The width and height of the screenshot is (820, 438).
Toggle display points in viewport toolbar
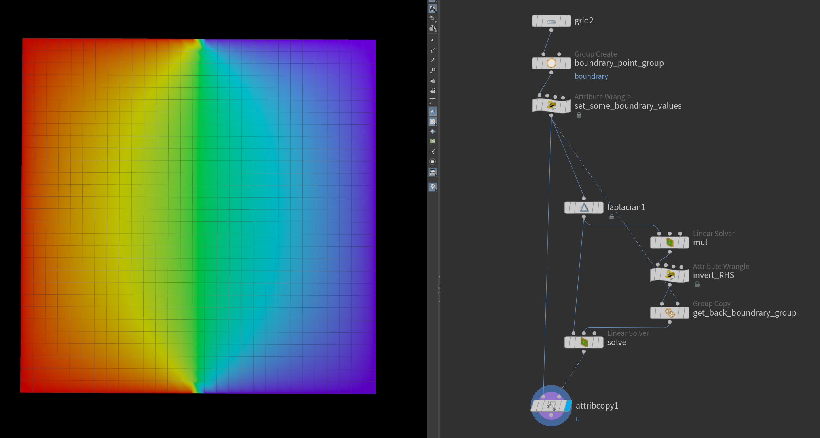tap(432, 40)
